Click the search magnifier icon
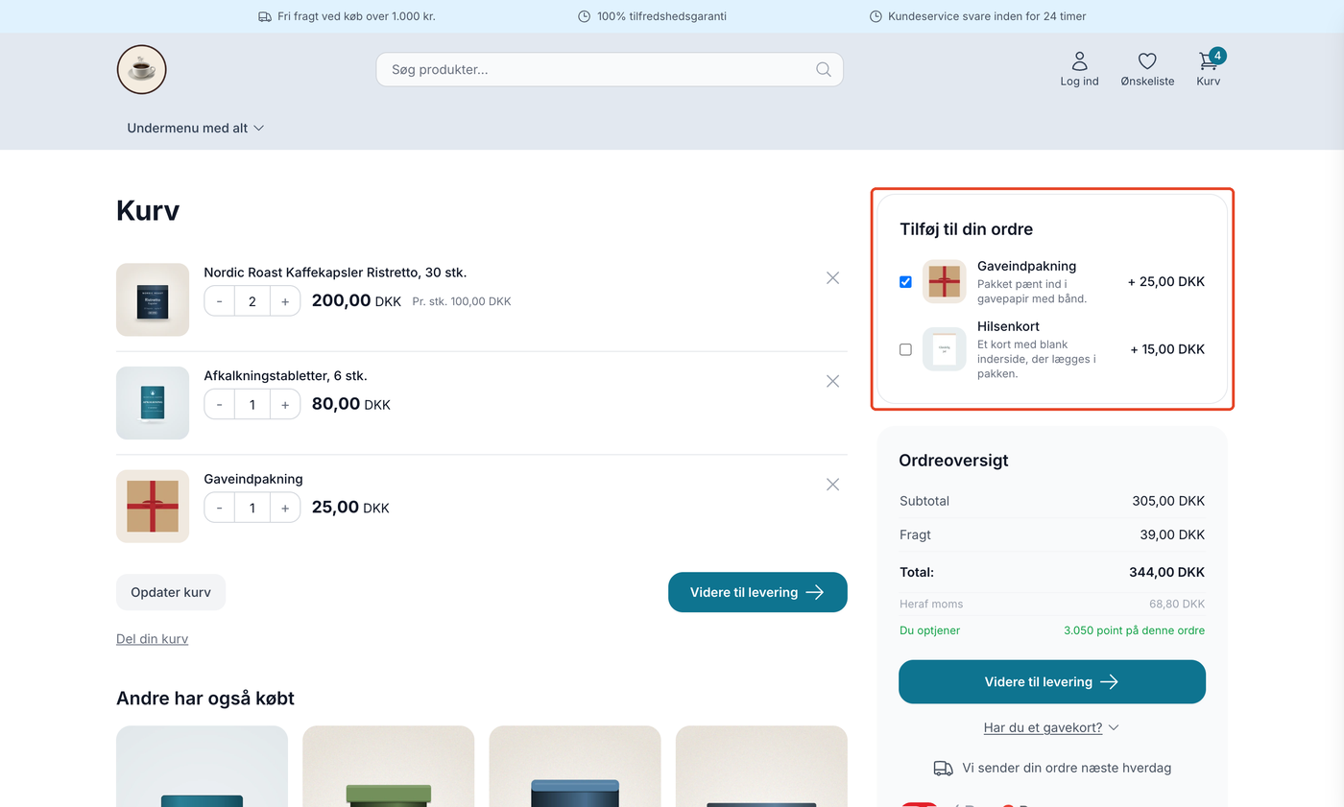The image size is (1344, 807). pos(823,69)
